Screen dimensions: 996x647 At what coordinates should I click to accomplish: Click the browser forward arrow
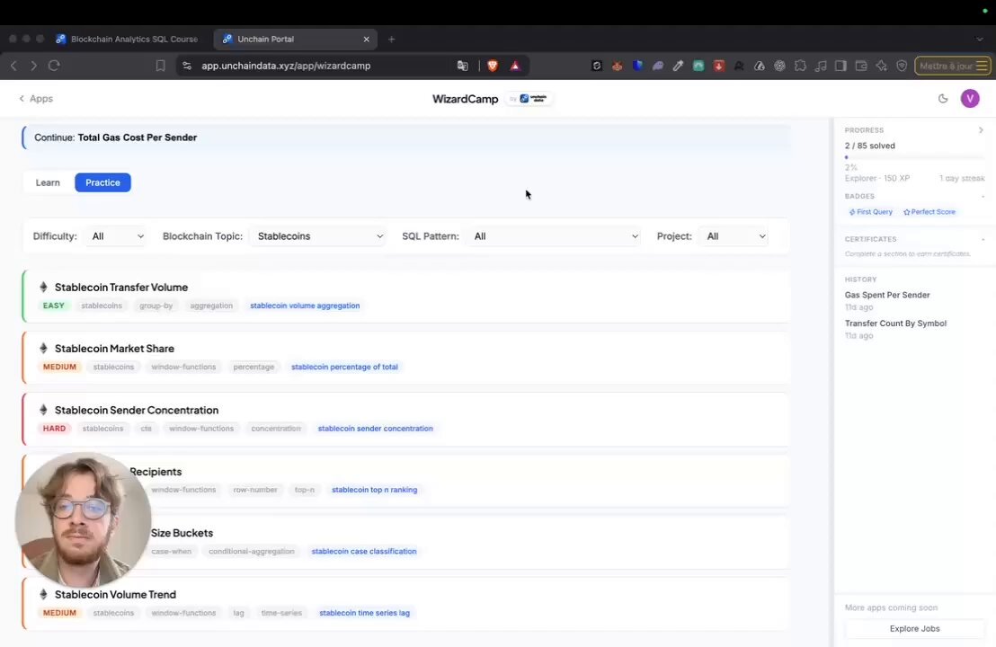coord(33,66)
